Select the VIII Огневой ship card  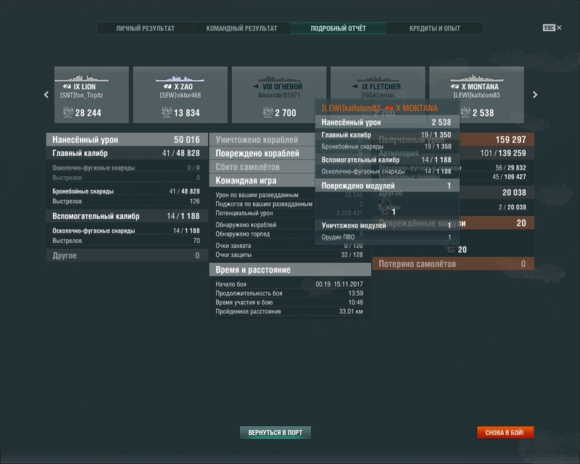tap(279, 94)
